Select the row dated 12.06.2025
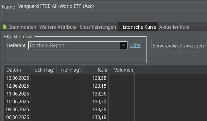This screenshot has height=121, width=207. 106,86
